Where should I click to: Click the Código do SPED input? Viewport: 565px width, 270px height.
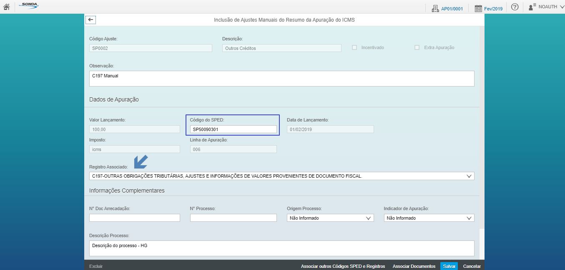point(234,129)
